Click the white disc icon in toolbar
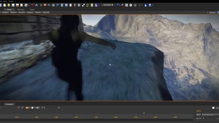Screen dimensions: 219x123 point(26,5)
